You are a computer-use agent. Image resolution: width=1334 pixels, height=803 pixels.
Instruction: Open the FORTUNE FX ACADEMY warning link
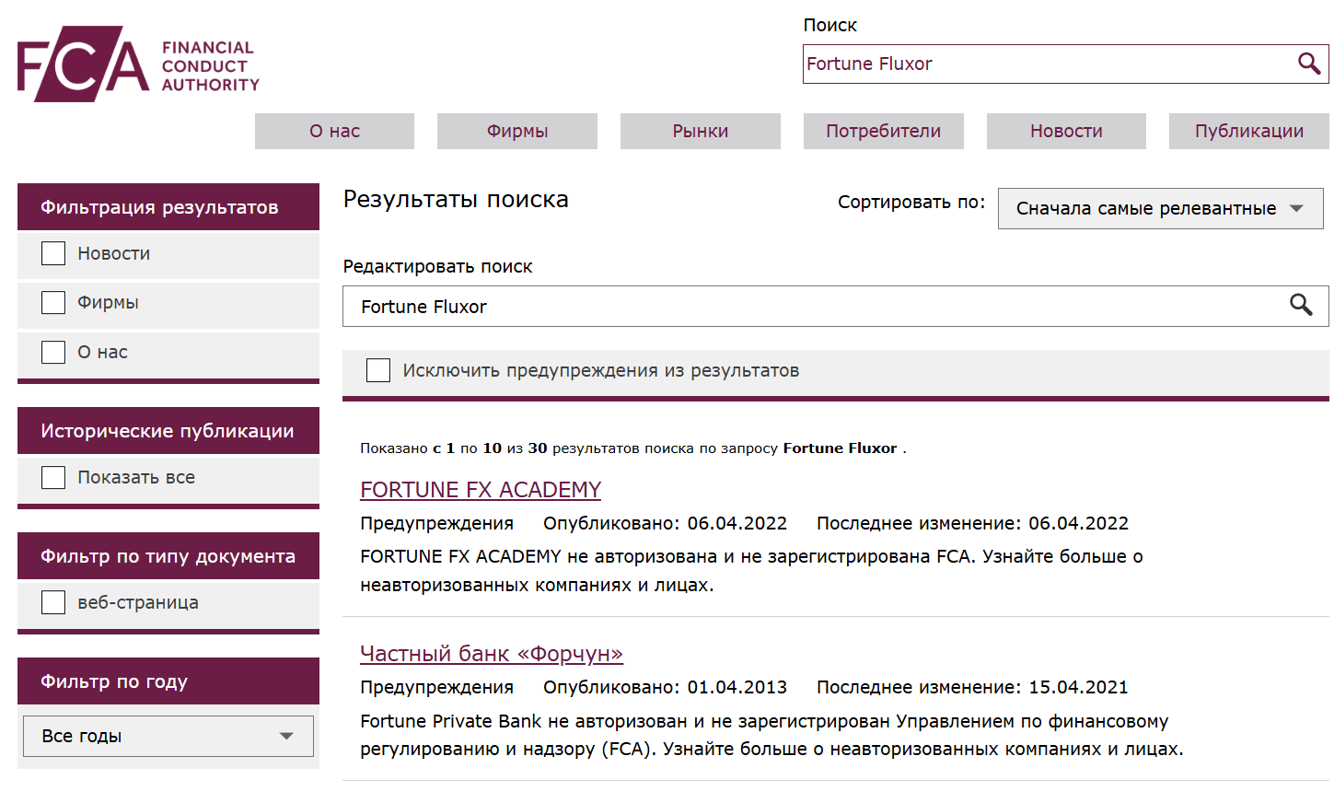pyautogui.click(x=480, y=489)
